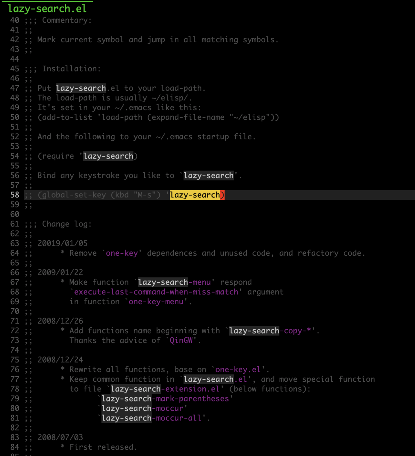Click line number 84 in the gutter
The image size is (415, 456).
coord(15,448)
